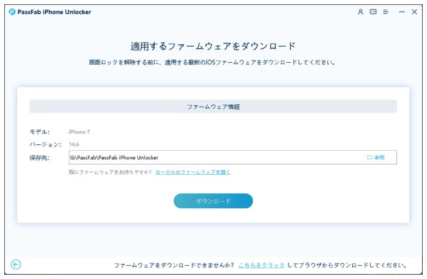427x279 pixels.
Task: Click the save path input field
Action: click(x=233, y=157)
